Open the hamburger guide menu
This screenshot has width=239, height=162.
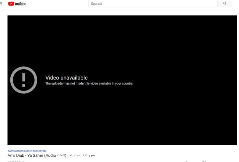click(1, 4)
